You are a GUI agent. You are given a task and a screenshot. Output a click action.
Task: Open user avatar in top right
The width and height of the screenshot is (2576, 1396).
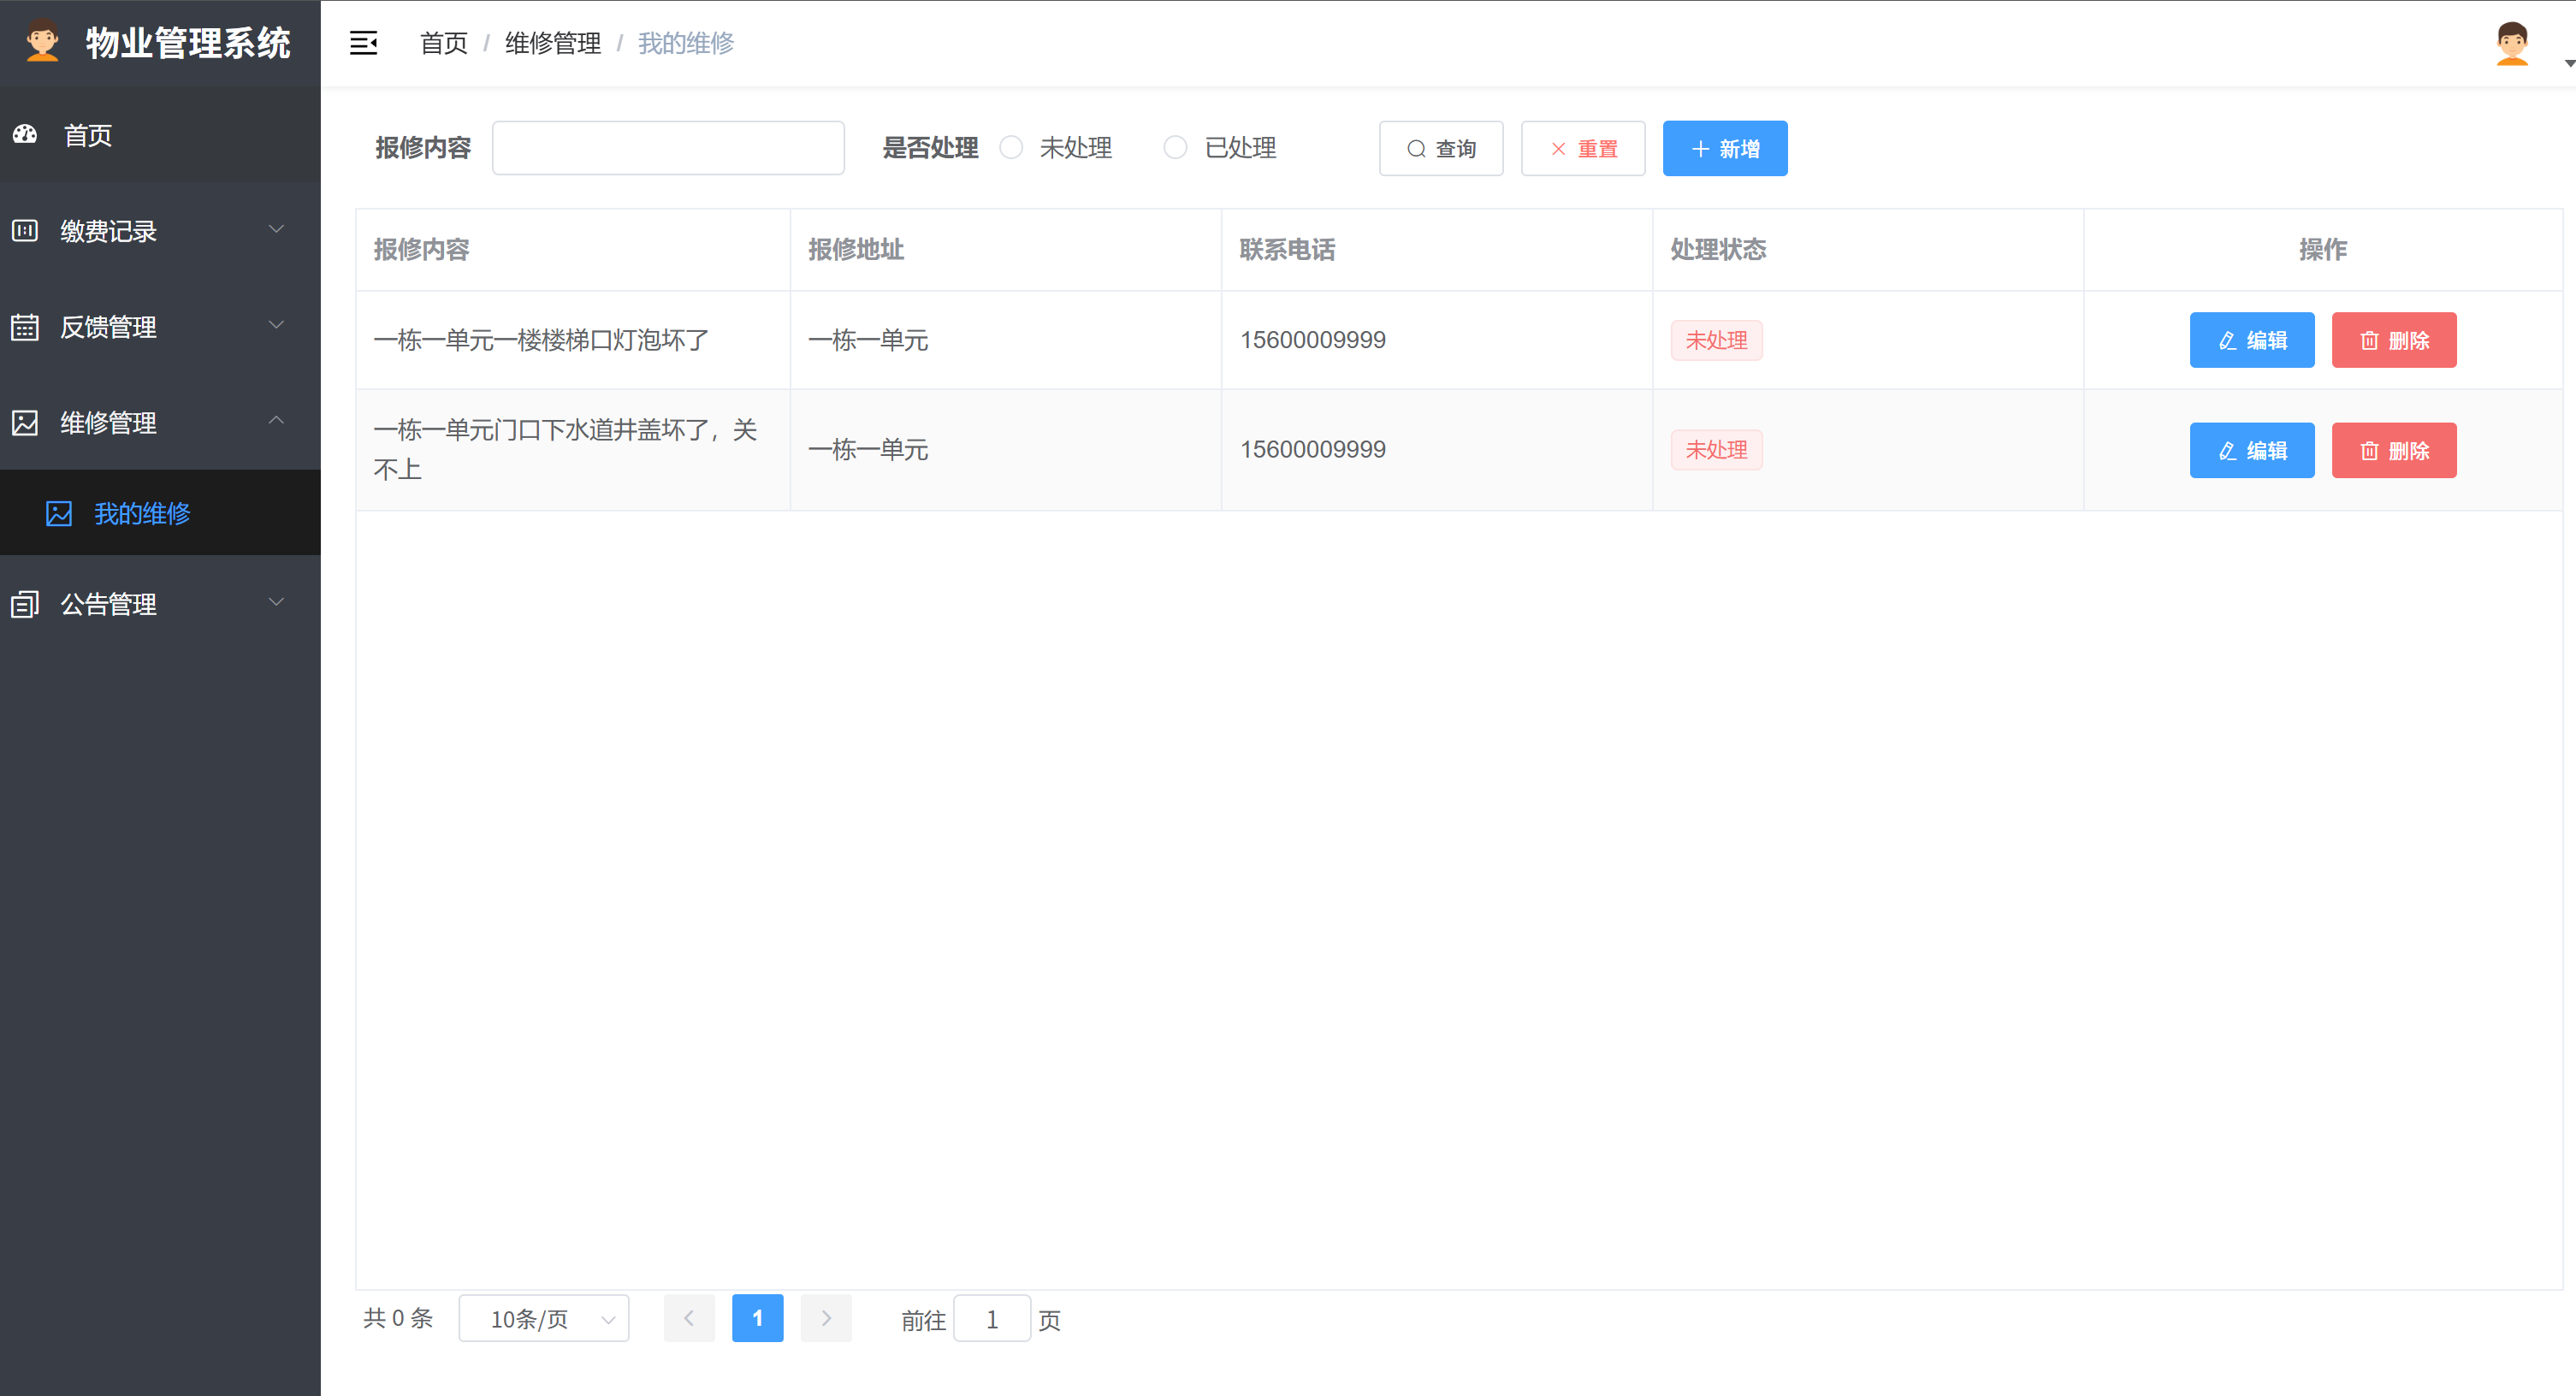(x=2512, y=43)
